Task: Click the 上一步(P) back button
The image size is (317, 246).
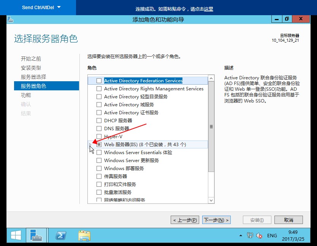Action: click(185, 220)
